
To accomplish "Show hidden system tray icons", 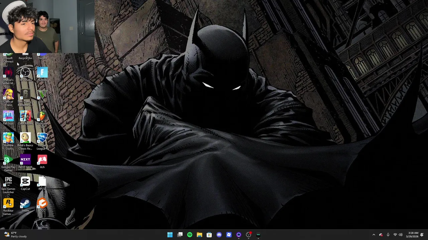I will click(x=374, y=235).
